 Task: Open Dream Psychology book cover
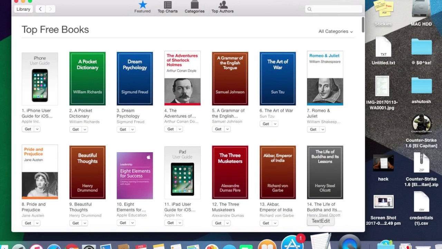[x=135, y=79]
